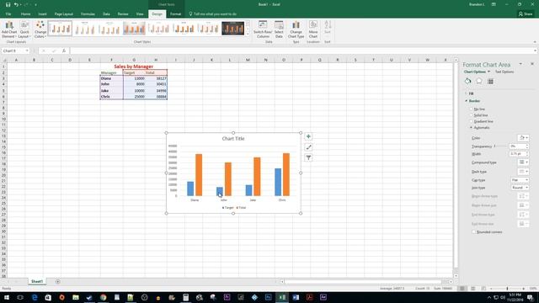Viewport: 539px width, 303px height.
Task: Click the formula bar input
Action: (x=302, y=50)
